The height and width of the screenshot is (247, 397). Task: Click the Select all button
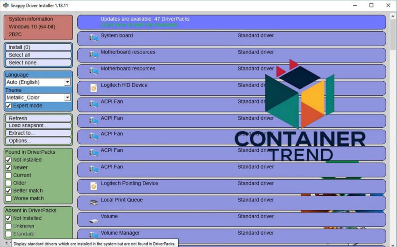coord(38,55)
